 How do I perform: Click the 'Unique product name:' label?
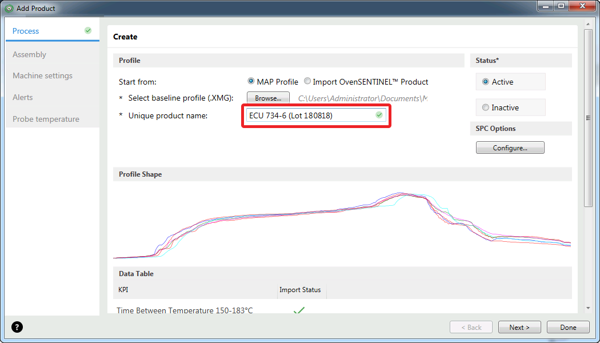(168, 115)
